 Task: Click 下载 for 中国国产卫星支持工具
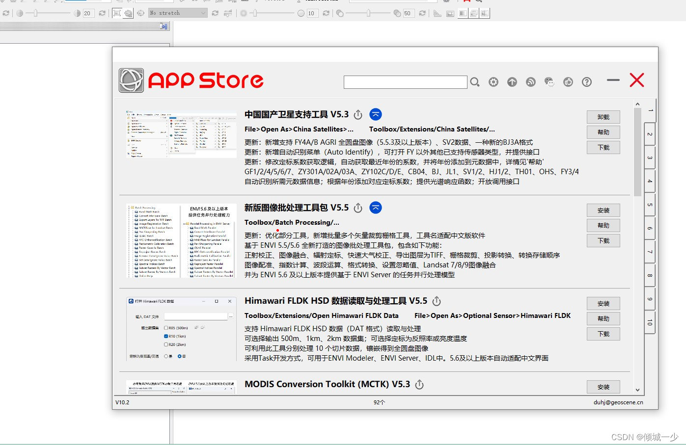pos(604,147)
